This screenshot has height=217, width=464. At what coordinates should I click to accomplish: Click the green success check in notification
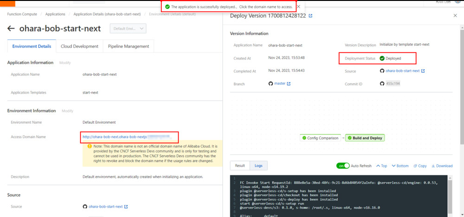tap(168, 6)
